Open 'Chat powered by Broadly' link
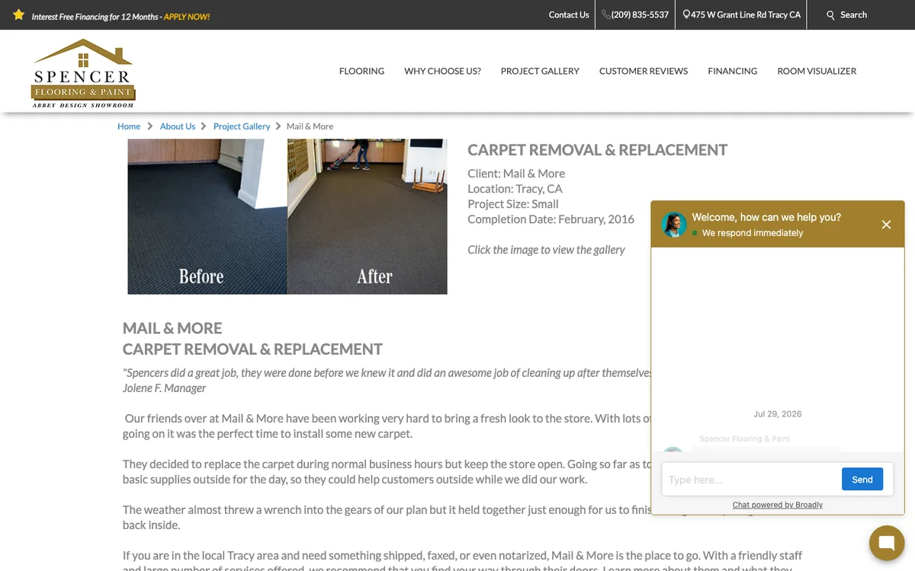Screen dimensions: 915x571 click(x=777, y=505)
